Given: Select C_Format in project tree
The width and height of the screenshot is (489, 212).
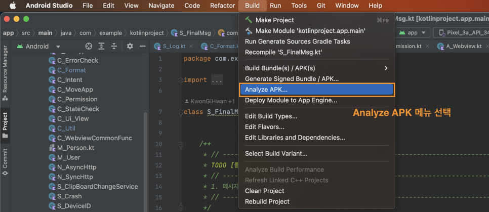Looking at the screenshot, I should click(x=71, y=70).
